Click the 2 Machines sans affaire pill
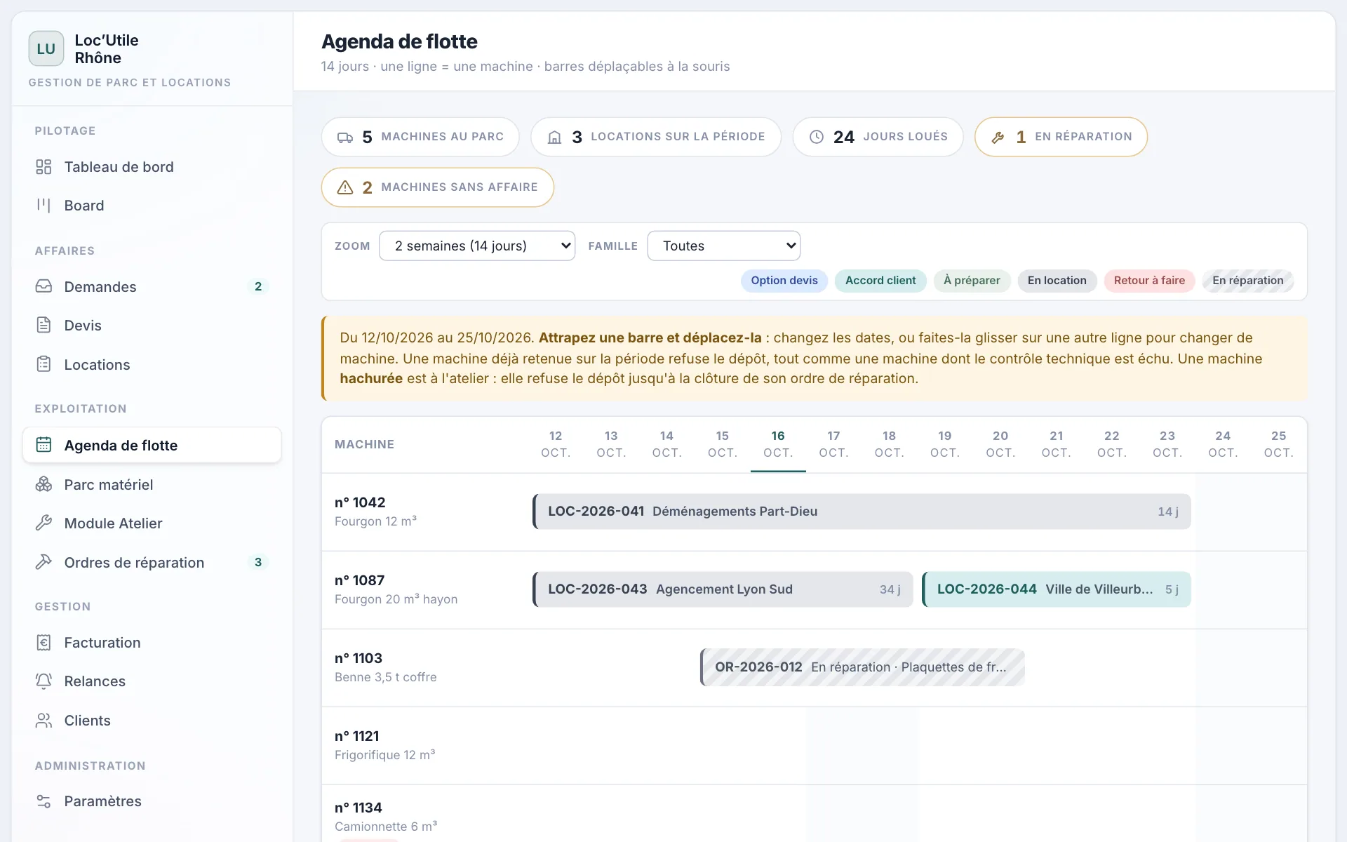Screen dimensions: 1347x842 (437, 187)
